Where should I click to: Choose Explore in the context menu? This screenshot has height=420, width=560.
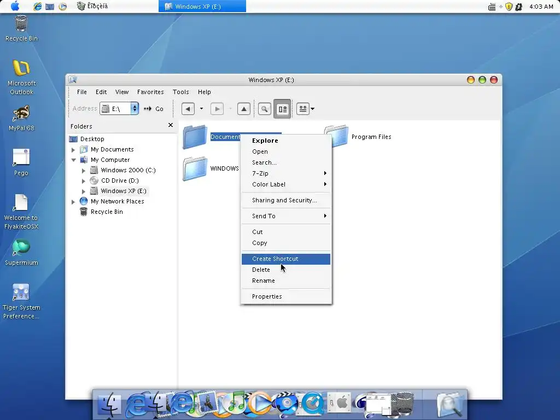(x=285, y=141)
